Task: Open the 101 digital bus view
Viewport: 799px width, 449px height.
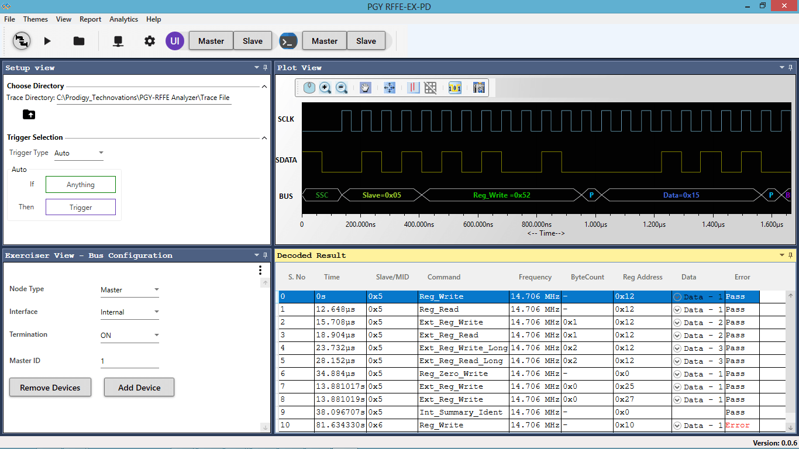Action: (454, 88)
